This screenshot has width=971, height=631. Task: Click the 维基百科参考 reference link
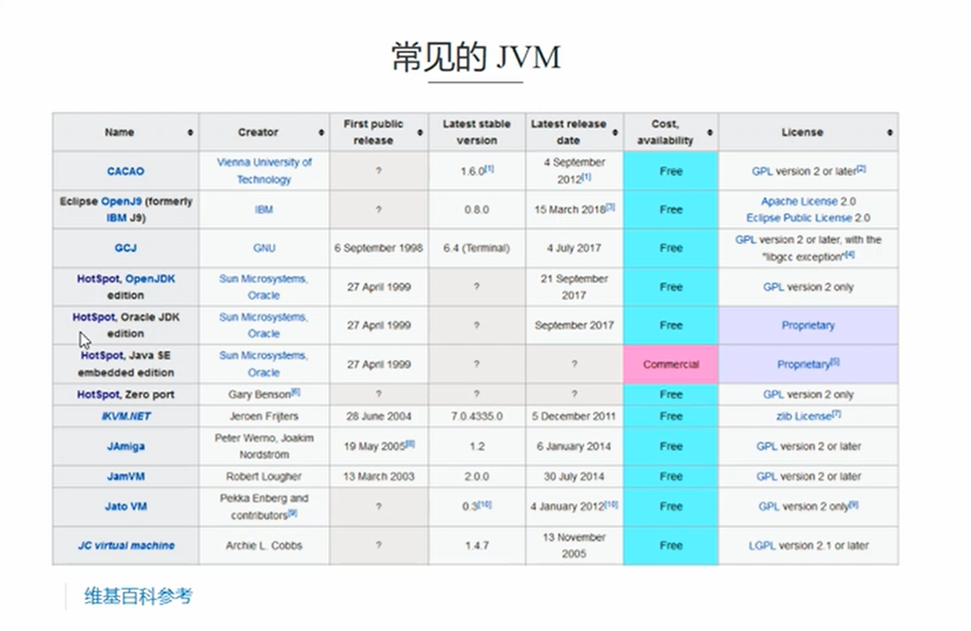[x=138, y=596]
